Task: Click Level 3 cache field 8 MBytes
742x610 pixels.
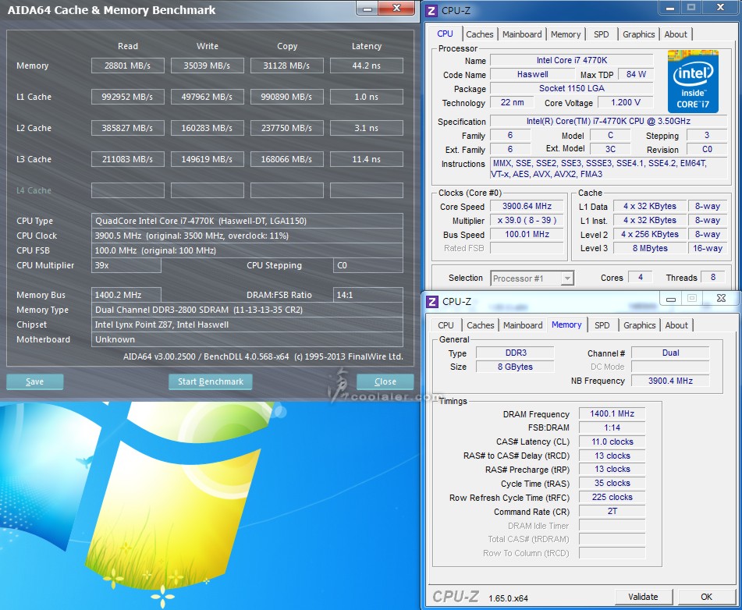Action: 650,248
